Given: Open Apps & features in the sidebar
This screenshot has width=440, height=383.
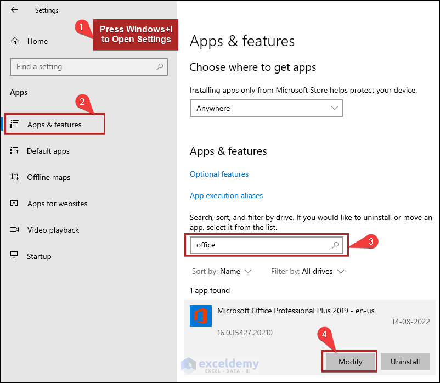Looking at the screenshot, I should click(x=54, y=125).
